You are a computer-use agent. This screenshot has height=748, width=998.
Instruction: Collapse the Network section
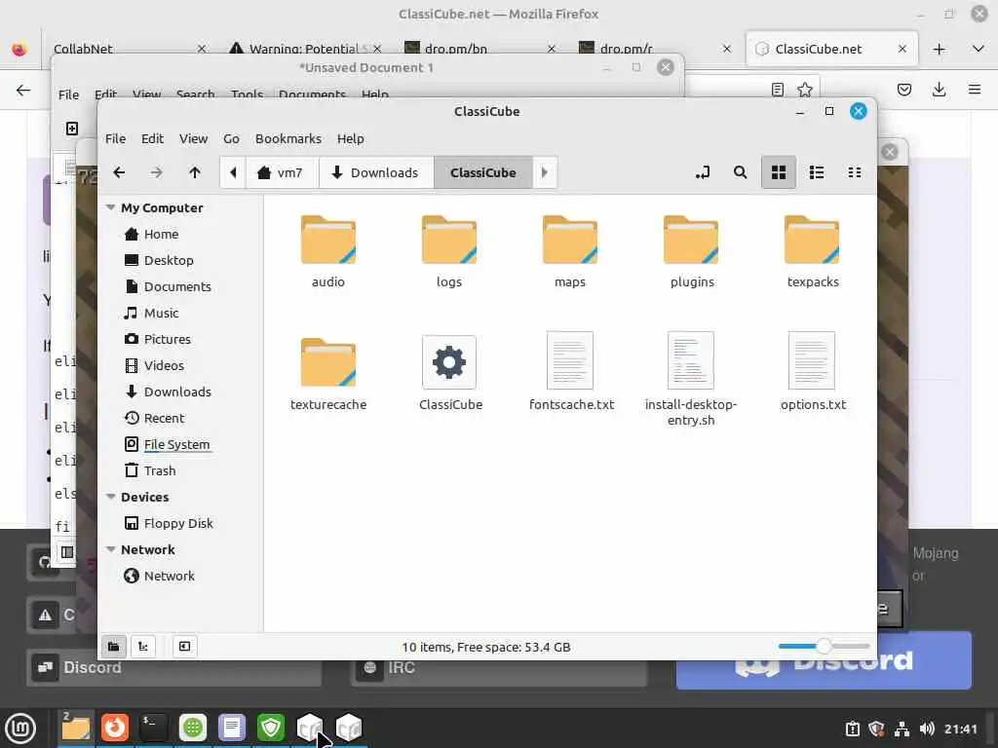pyautogui.click(x=111, y=549)
